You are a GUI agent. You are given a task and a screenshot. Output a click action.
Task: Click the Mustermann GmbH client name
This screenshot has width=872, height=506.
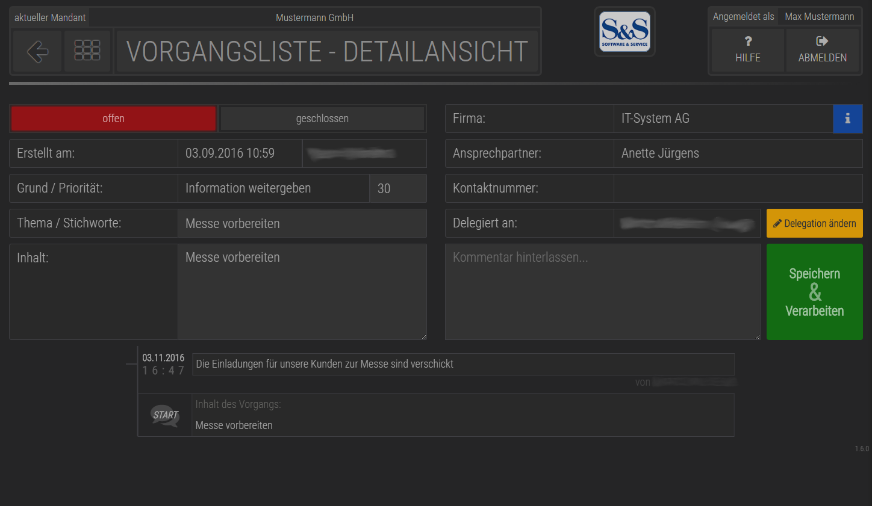click(314, 17)
